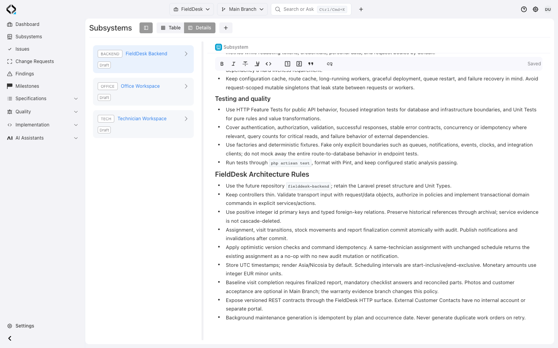Open the help icon in top bar

pyautogui.click(x=524, y=9)
